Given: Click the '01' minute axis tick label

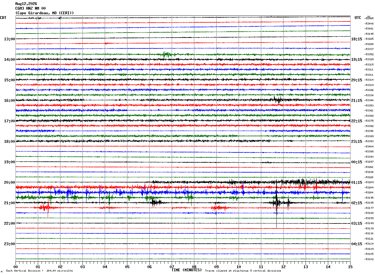Looking at the screenshot, I should 38,267.
